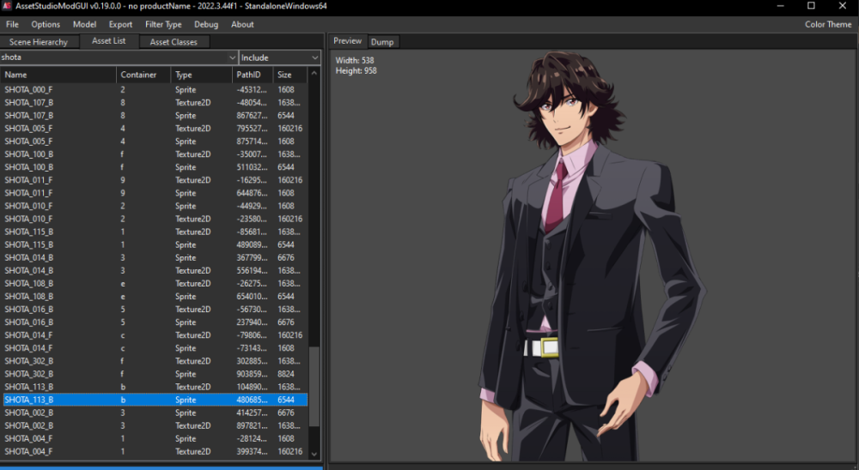The width and height of the screenshot is (859, 470).
Task: Expand the search history dropdown arrow
Action: pos(232,57)
